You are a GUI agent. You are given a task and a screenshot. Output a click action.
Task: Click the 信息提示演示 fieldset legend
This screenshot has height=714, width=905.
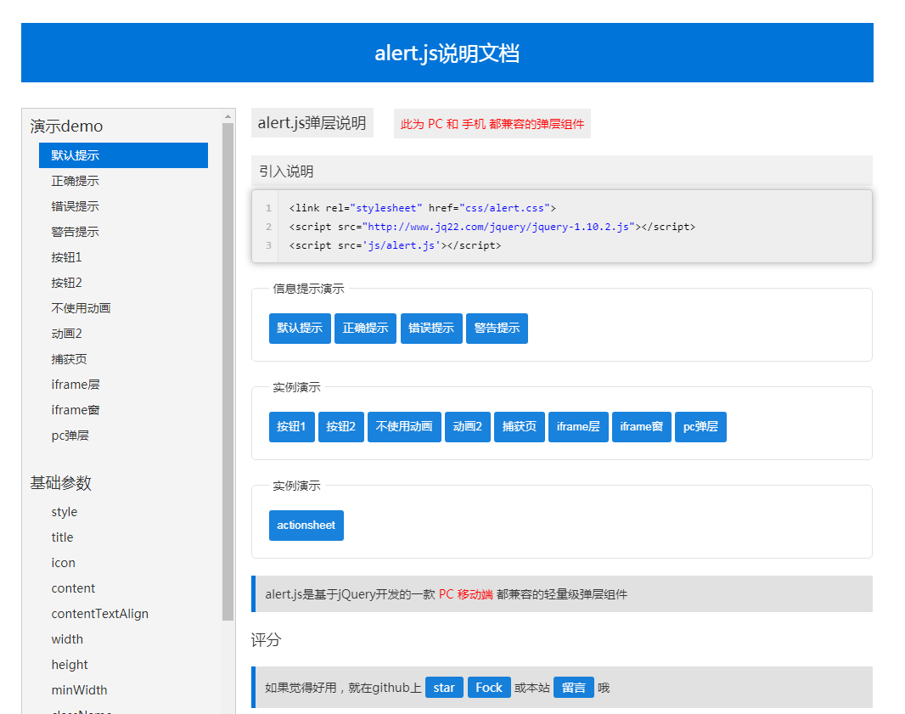[308, 289]
